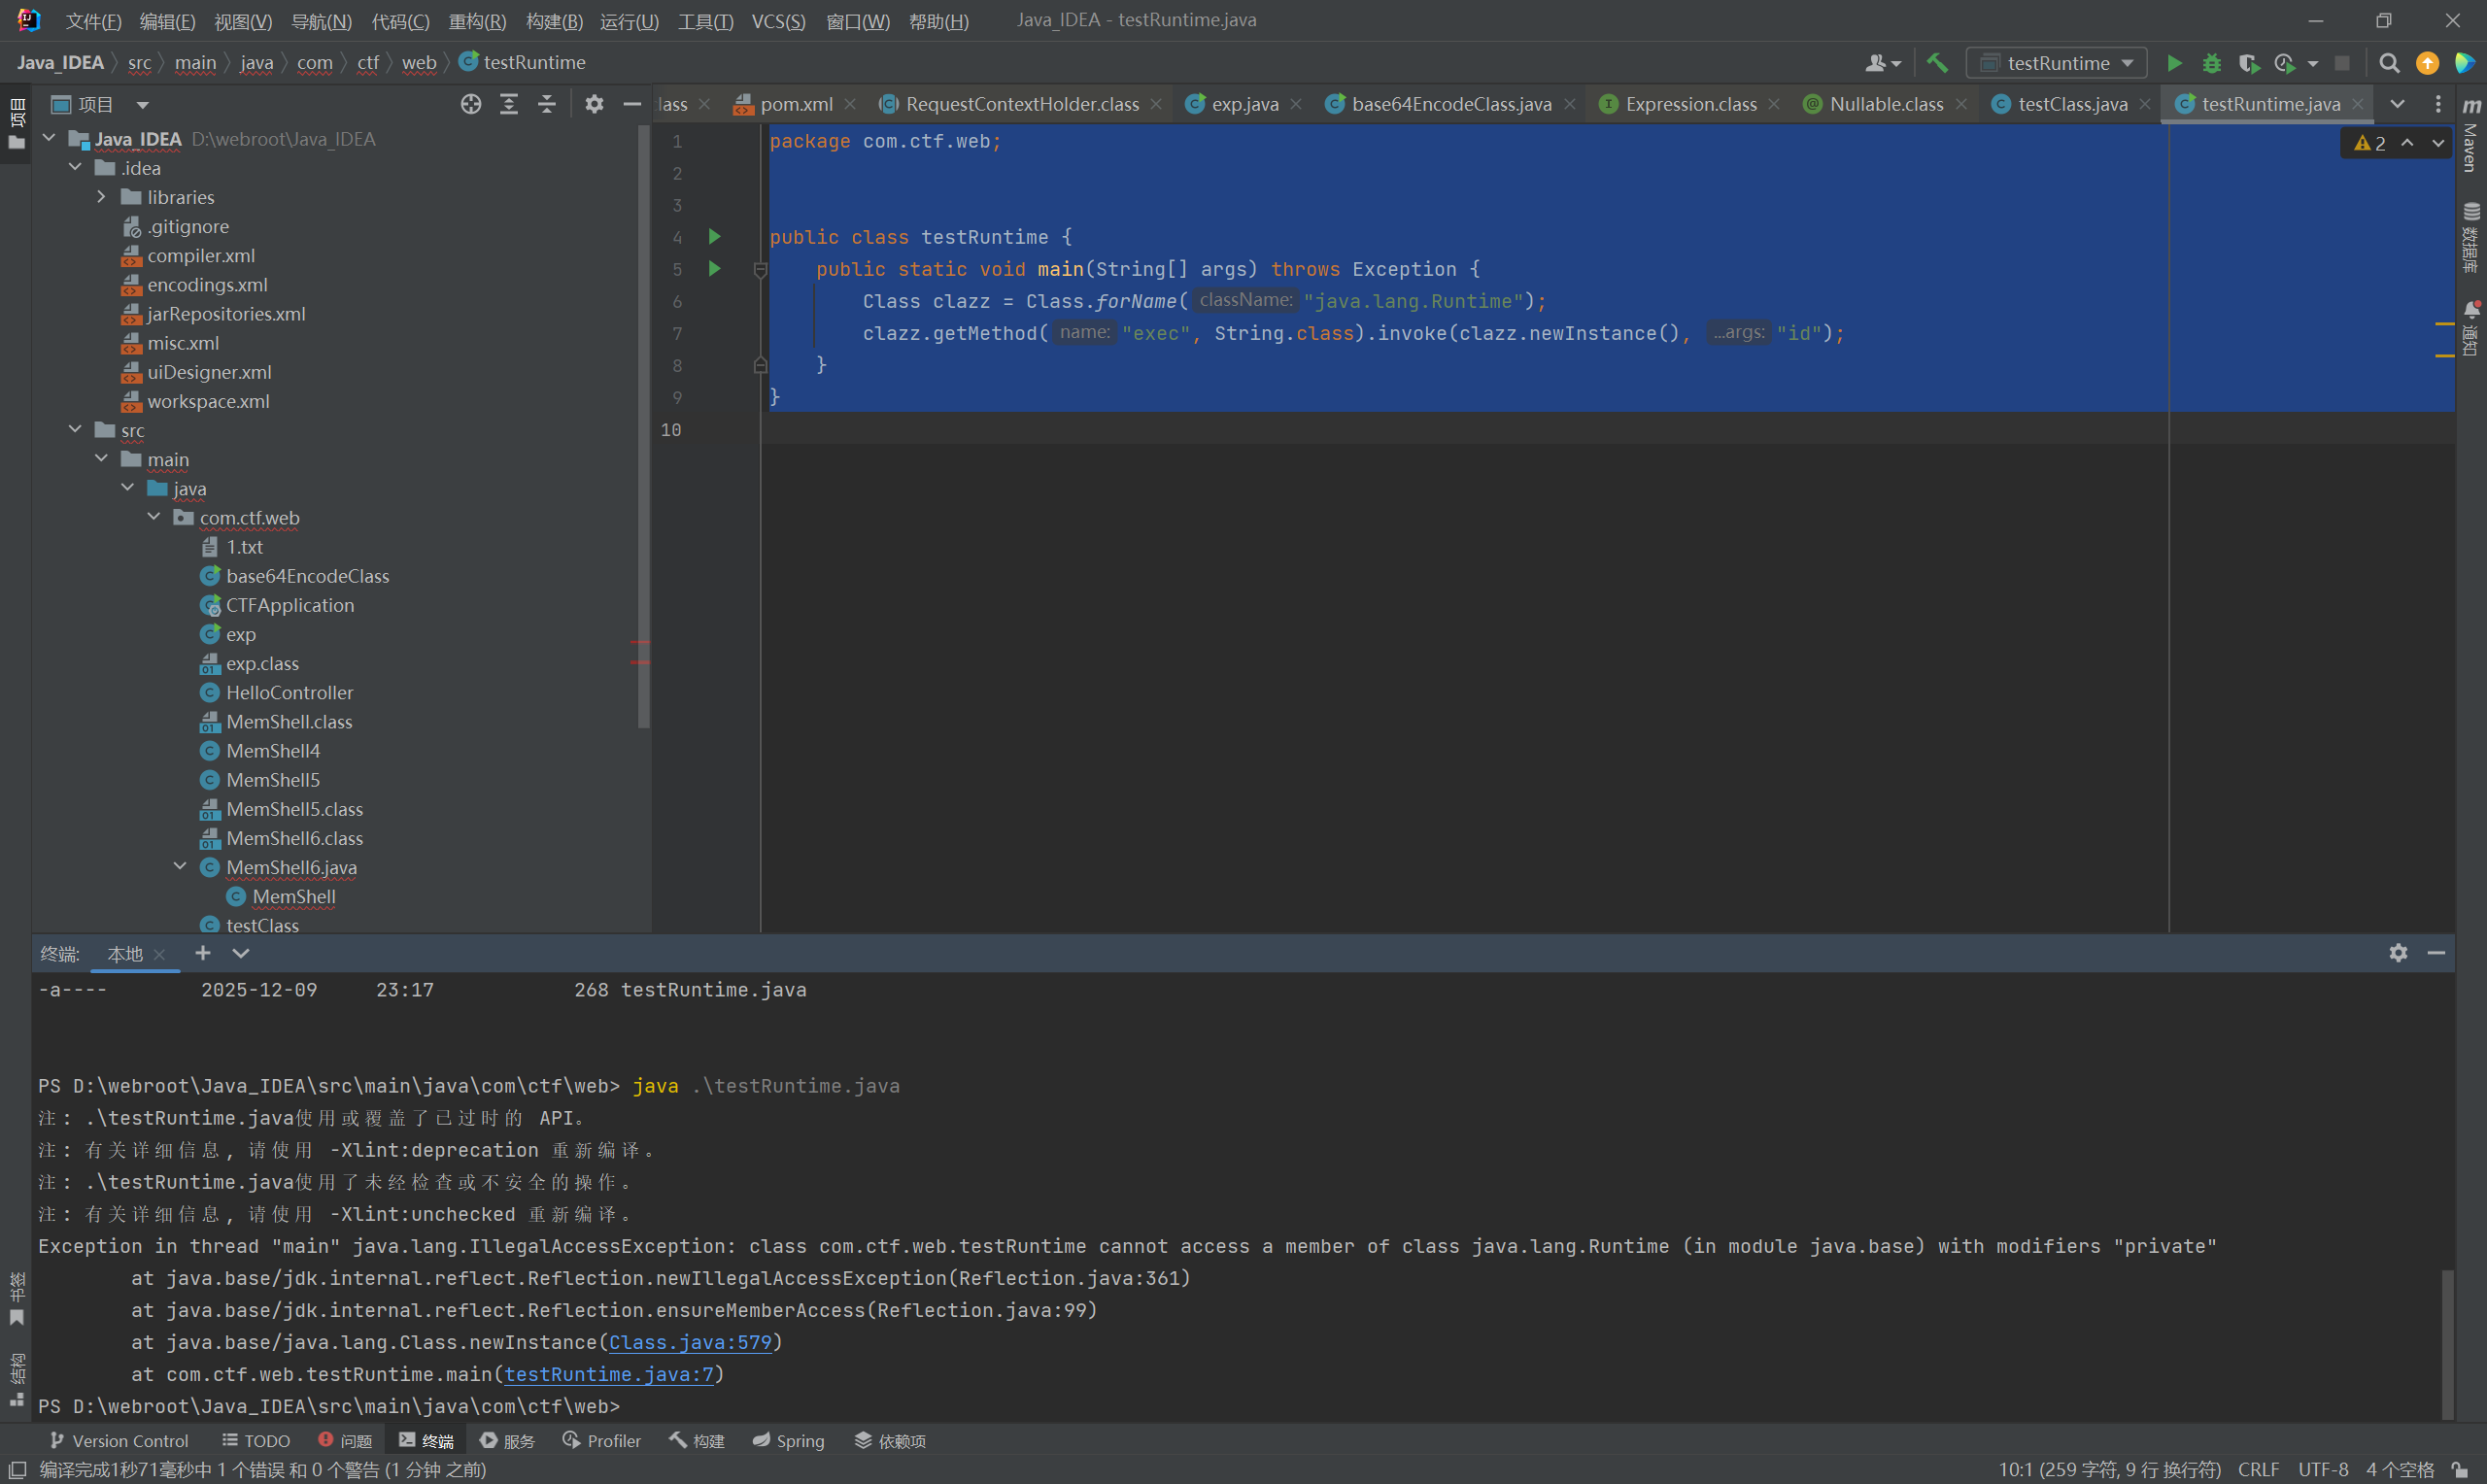Switch to the pom.xml editor tab
Image resolution: width=2487 pixels, height=1484 pixels.
pyautogui.click(x=795, y=104)
